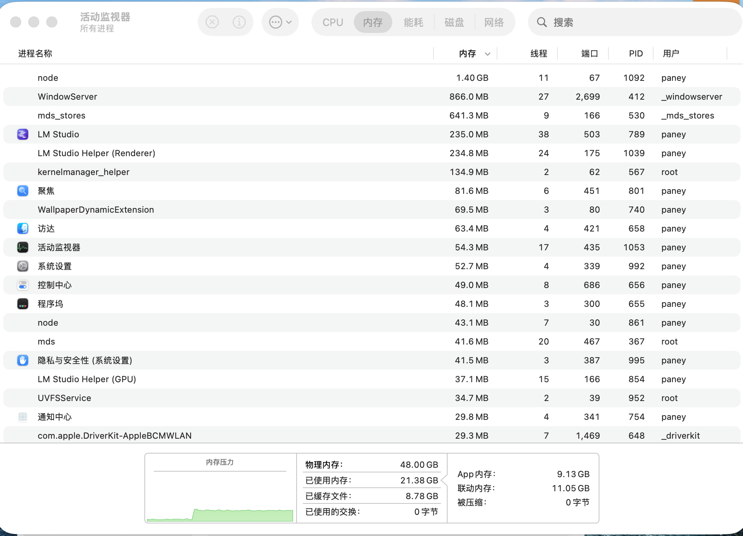
Task: Open the more options ellipsis menu
Action: tap(280, 22)
